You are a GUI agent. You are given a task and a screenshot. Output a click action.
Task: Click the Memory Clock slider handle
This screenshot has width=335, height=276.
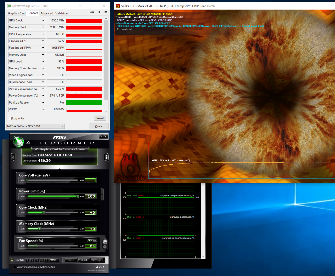point(40,229)
